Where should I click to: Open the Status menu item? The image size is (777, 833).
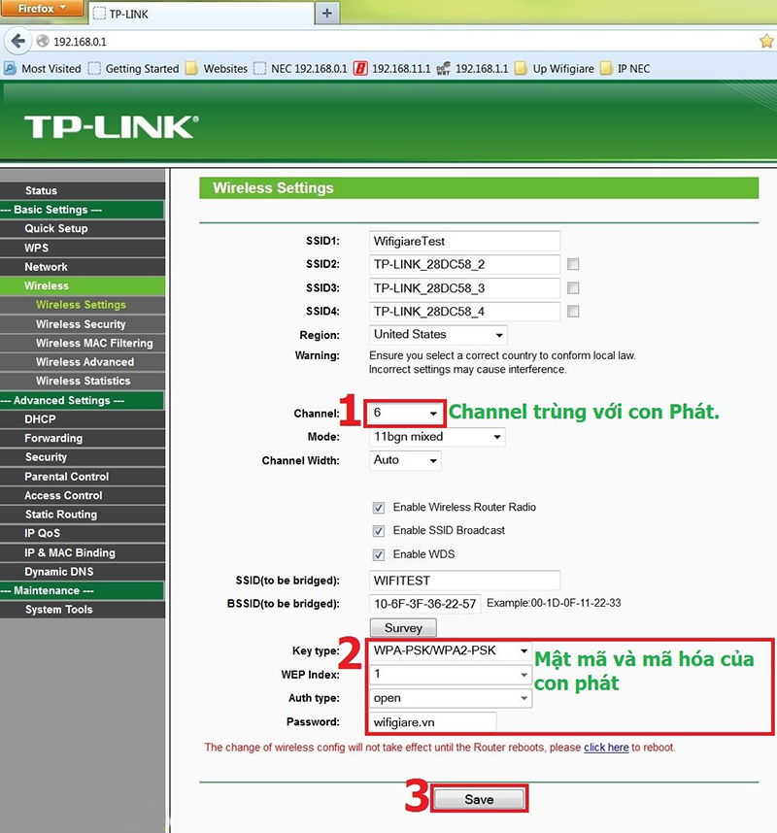(83, 190)
